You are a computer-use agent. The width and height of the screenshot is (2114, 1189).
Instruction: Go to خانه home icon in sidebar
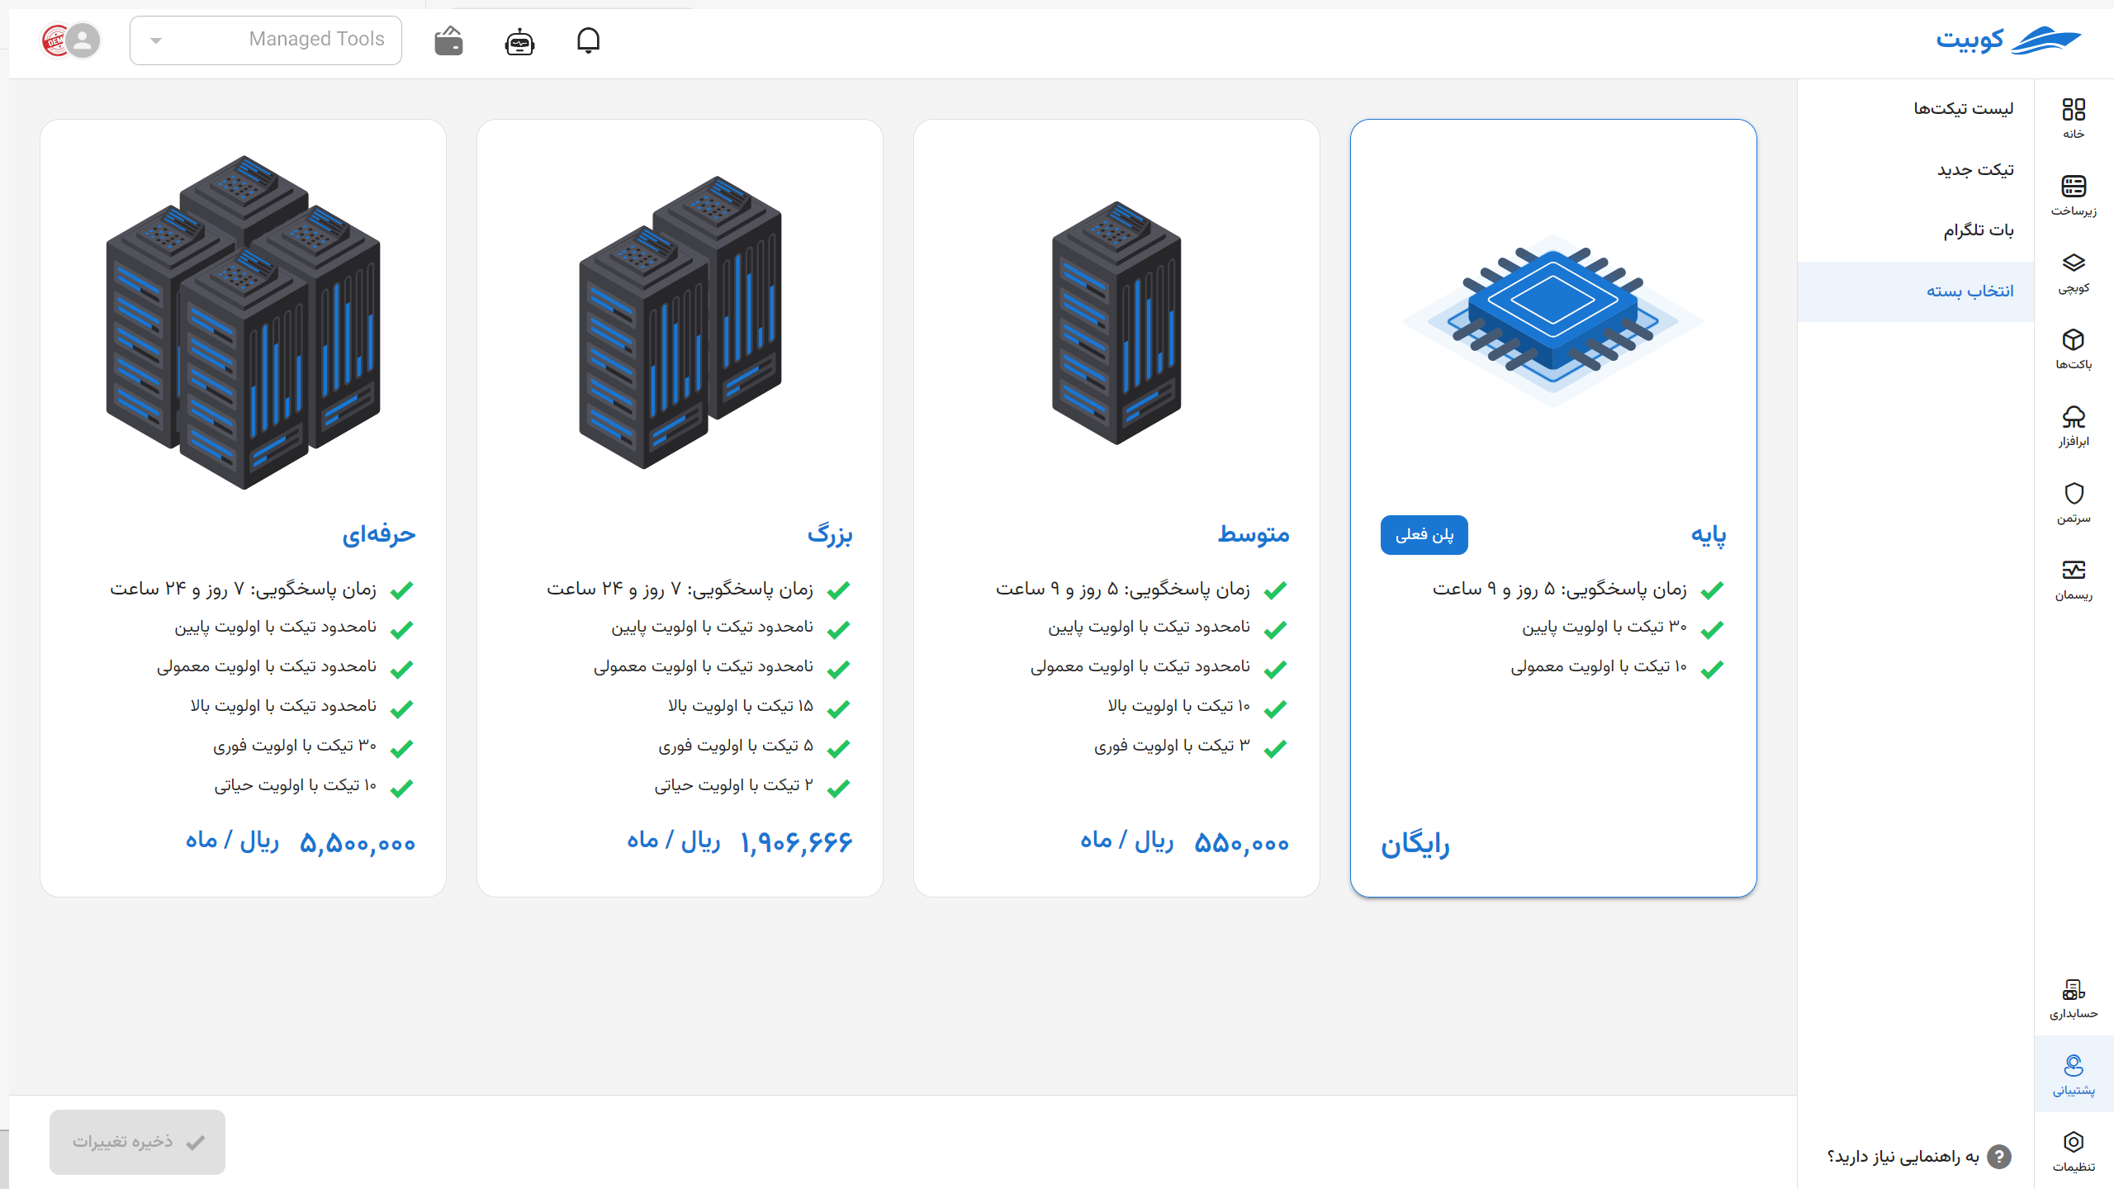tap(2074, 119)
